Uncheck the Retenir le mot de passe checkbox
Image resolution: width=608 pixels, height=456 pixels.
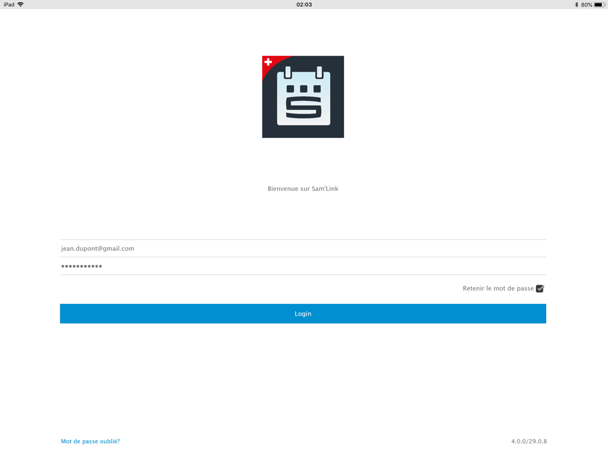tap(540, 288)
